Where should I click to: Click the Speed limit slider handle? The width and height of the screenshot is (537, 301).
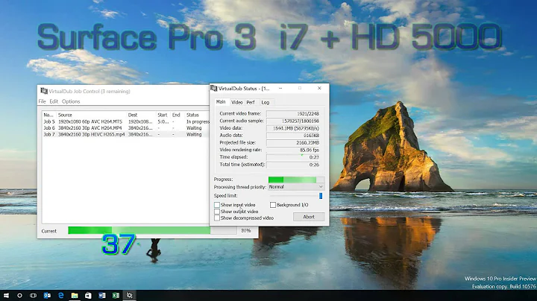pos(321,196)
